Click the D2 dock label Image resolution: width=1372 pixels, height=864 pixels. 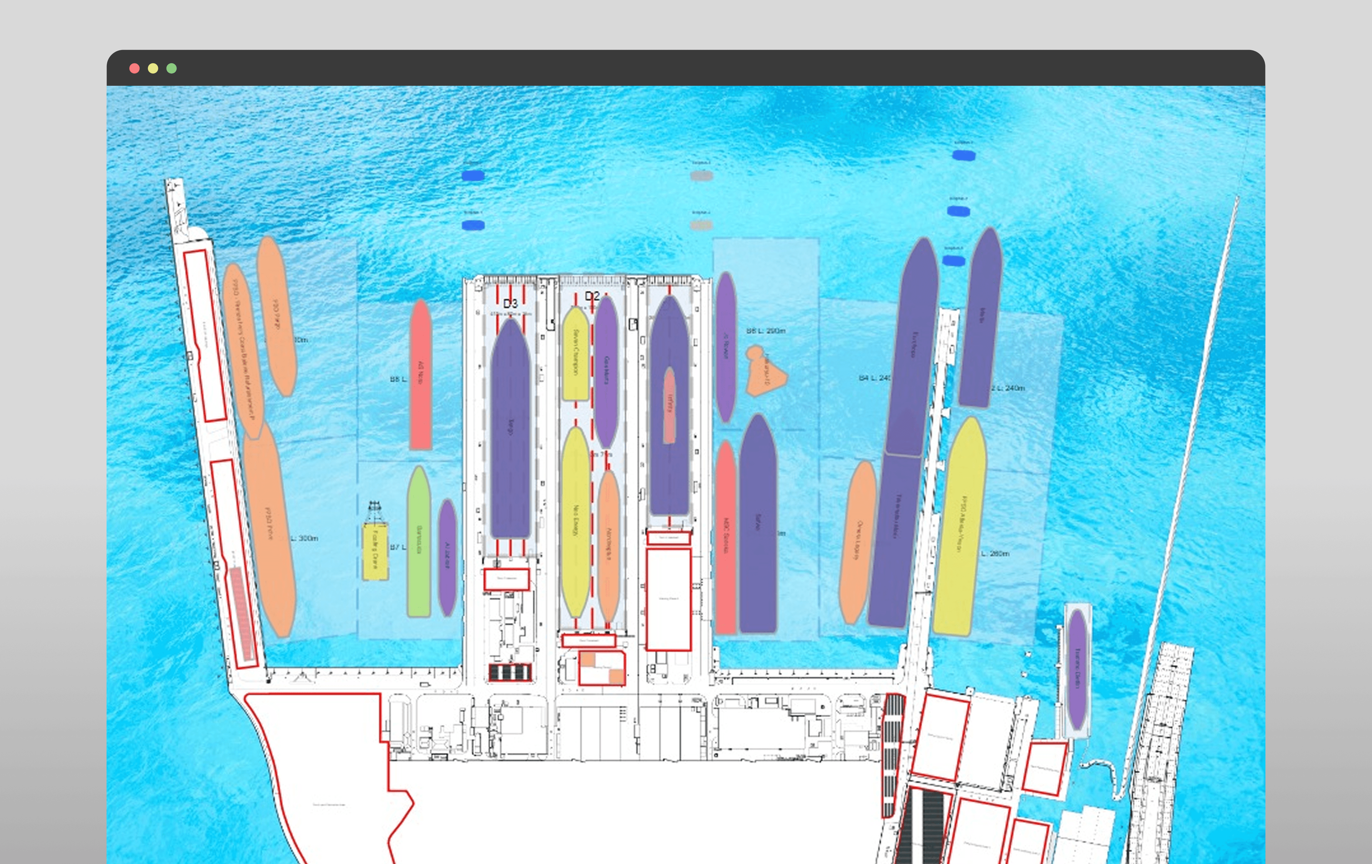pyautogui.click(x=592, y=296)
